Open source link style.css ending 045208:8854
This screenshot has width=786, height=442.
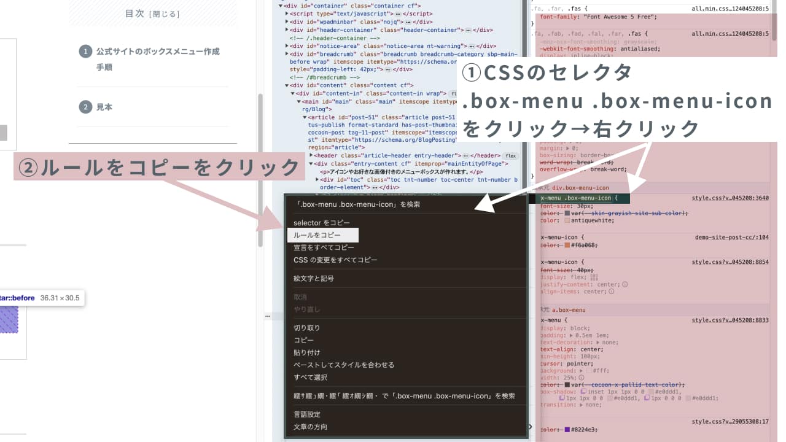(730, 262)
